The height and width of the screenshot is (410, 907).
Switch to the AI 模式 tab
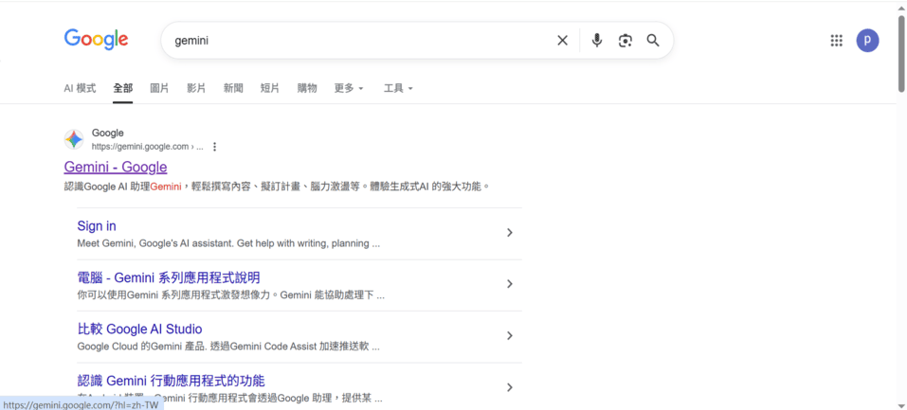(80, 88)
